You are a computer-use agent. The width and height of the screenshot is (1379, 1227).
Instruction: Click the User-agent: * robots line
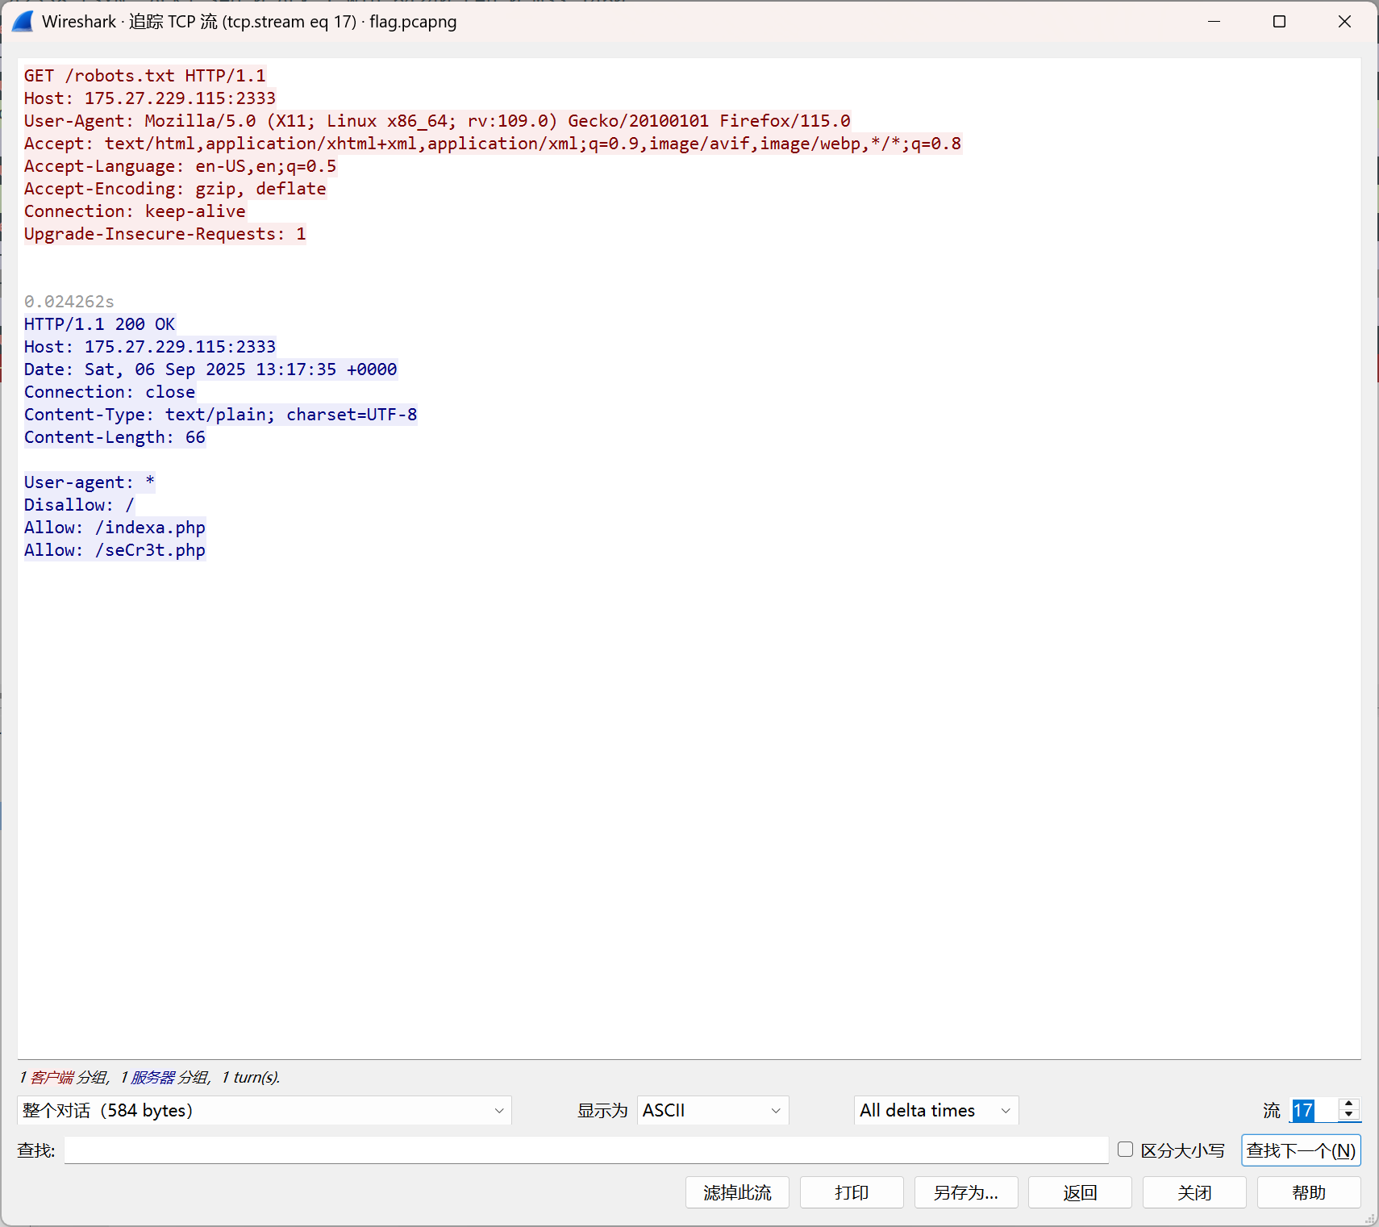click(x=90, y=482)
